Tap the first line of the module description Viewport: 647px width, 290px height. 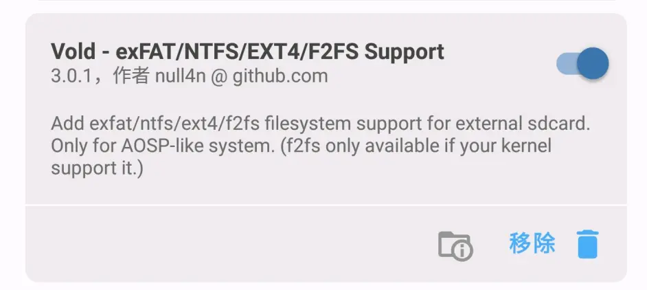click(x=321, y=126)
